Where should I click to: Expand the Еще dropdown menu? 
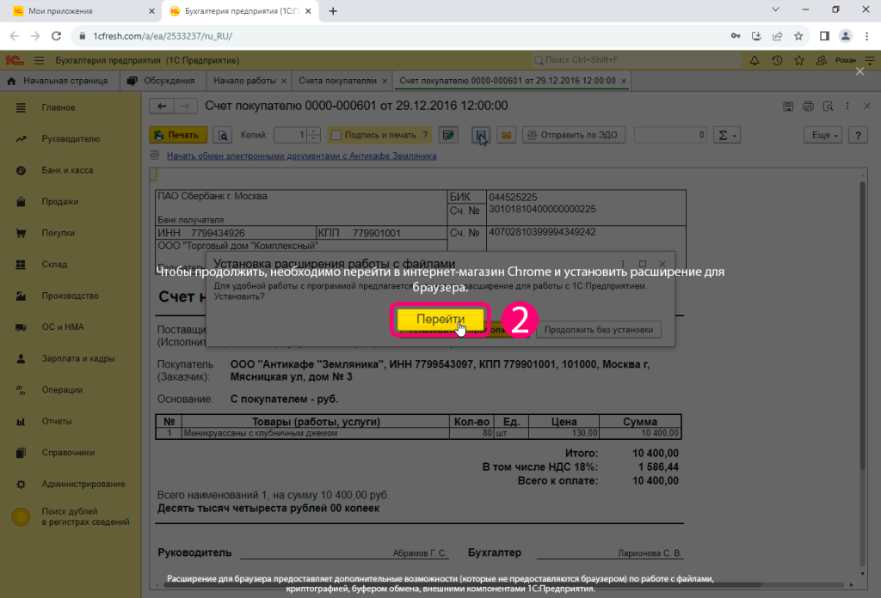click(x=823, y=135)
